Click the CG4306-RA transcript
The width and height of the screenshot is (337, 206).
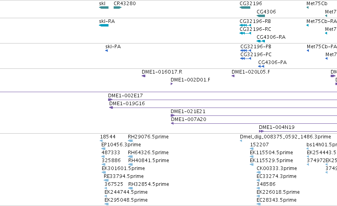pos(261,41)
